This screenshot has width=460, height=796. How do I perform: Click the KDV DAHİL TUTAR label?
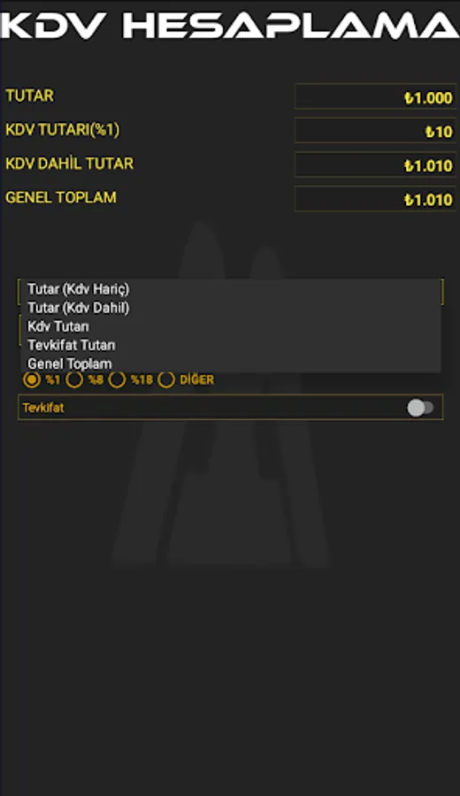click(70, 164)
